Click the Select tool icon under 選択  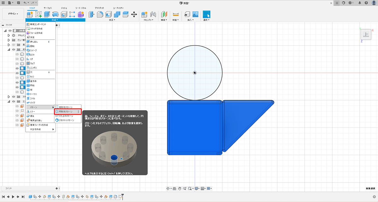(206, 14)
